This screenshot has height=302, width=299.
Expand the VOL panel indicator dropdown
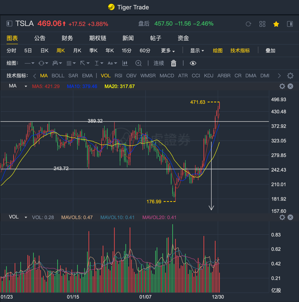click(x=26, y=217)
